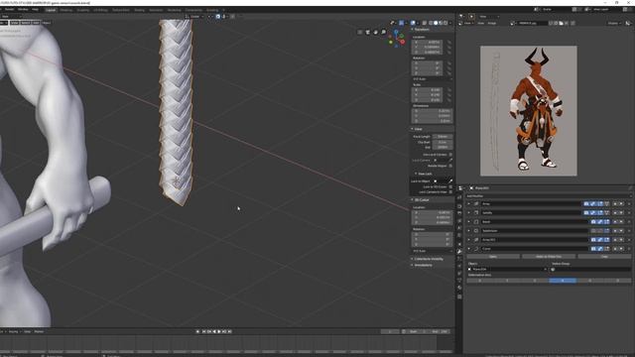Click the show gizmo icon in viewport header
635x357 pixels.
[x=401, y=23]
